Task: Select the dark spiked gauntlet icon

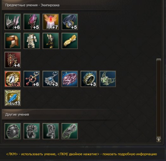Action: point(70,131)
